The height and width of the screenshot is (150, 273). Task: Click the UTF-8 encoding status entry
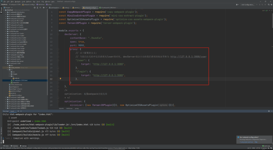tap(258, 148)
